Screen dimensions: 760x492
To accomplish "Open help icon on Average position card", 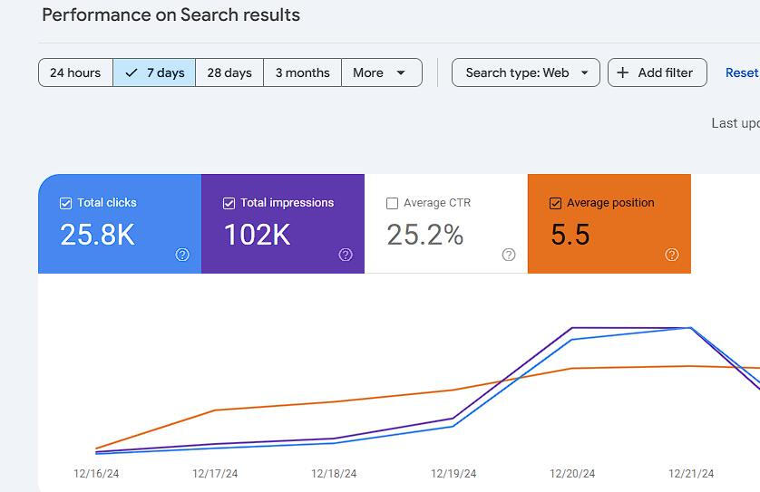I will (x=672, y=255).
